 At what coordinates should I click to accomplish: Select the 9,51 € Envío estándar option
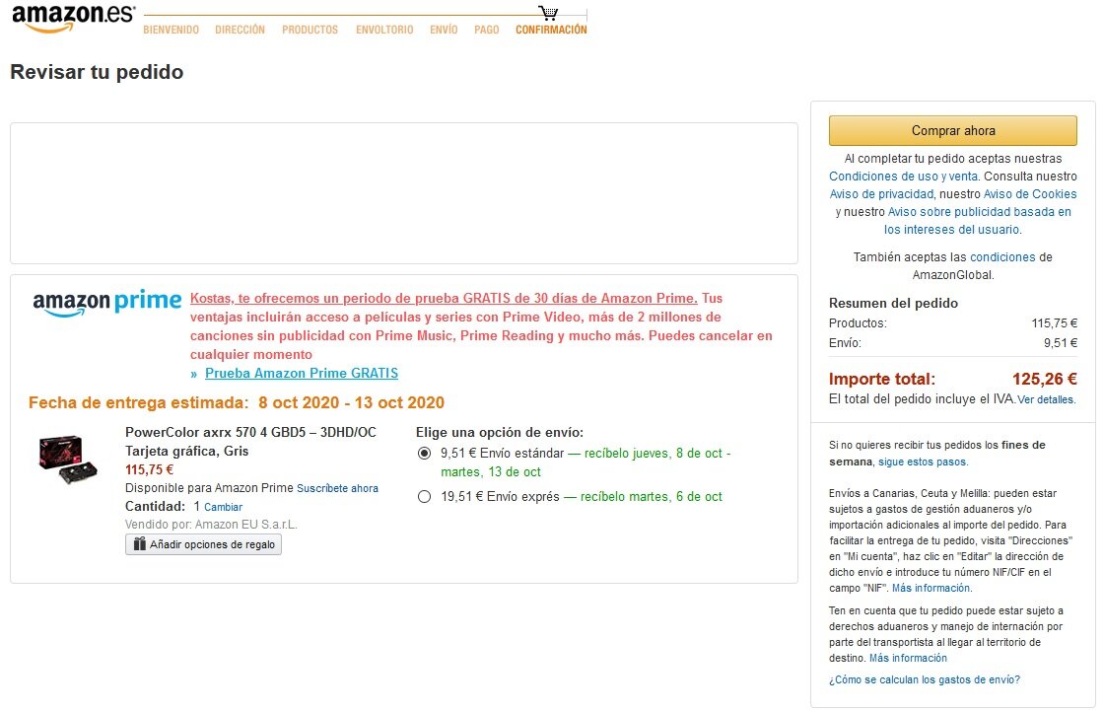click(x=424, y=454)
